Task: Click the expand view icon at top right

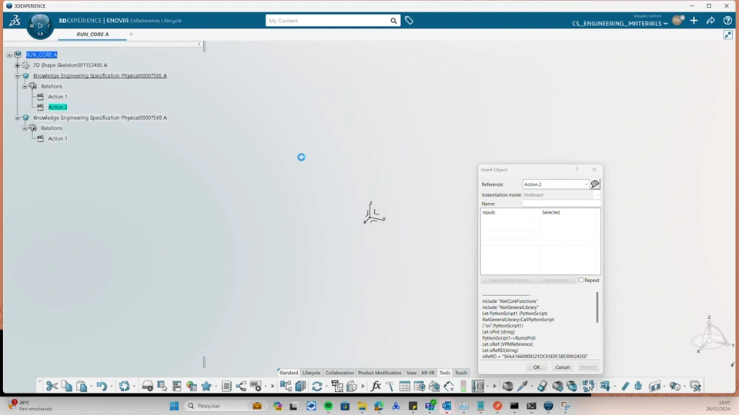Action: point(728,35)
